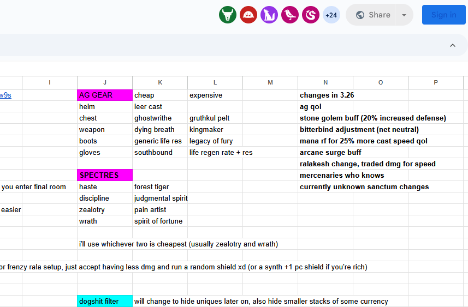Select column O header
The image size is (468, 307).
[x=381, y=82]
